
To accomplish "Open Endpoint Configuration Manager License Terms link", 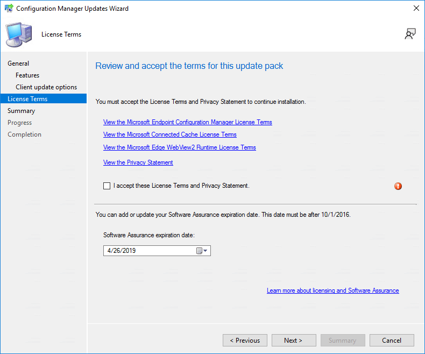I will (x=188, y=122).
